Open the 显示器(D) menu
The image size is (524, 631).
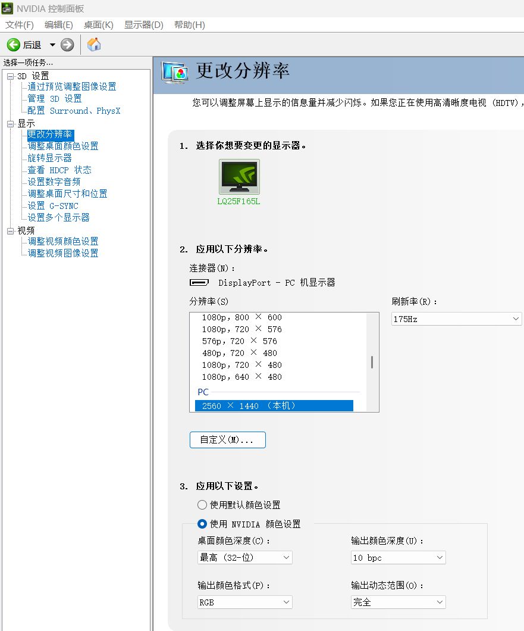[143, 25]
